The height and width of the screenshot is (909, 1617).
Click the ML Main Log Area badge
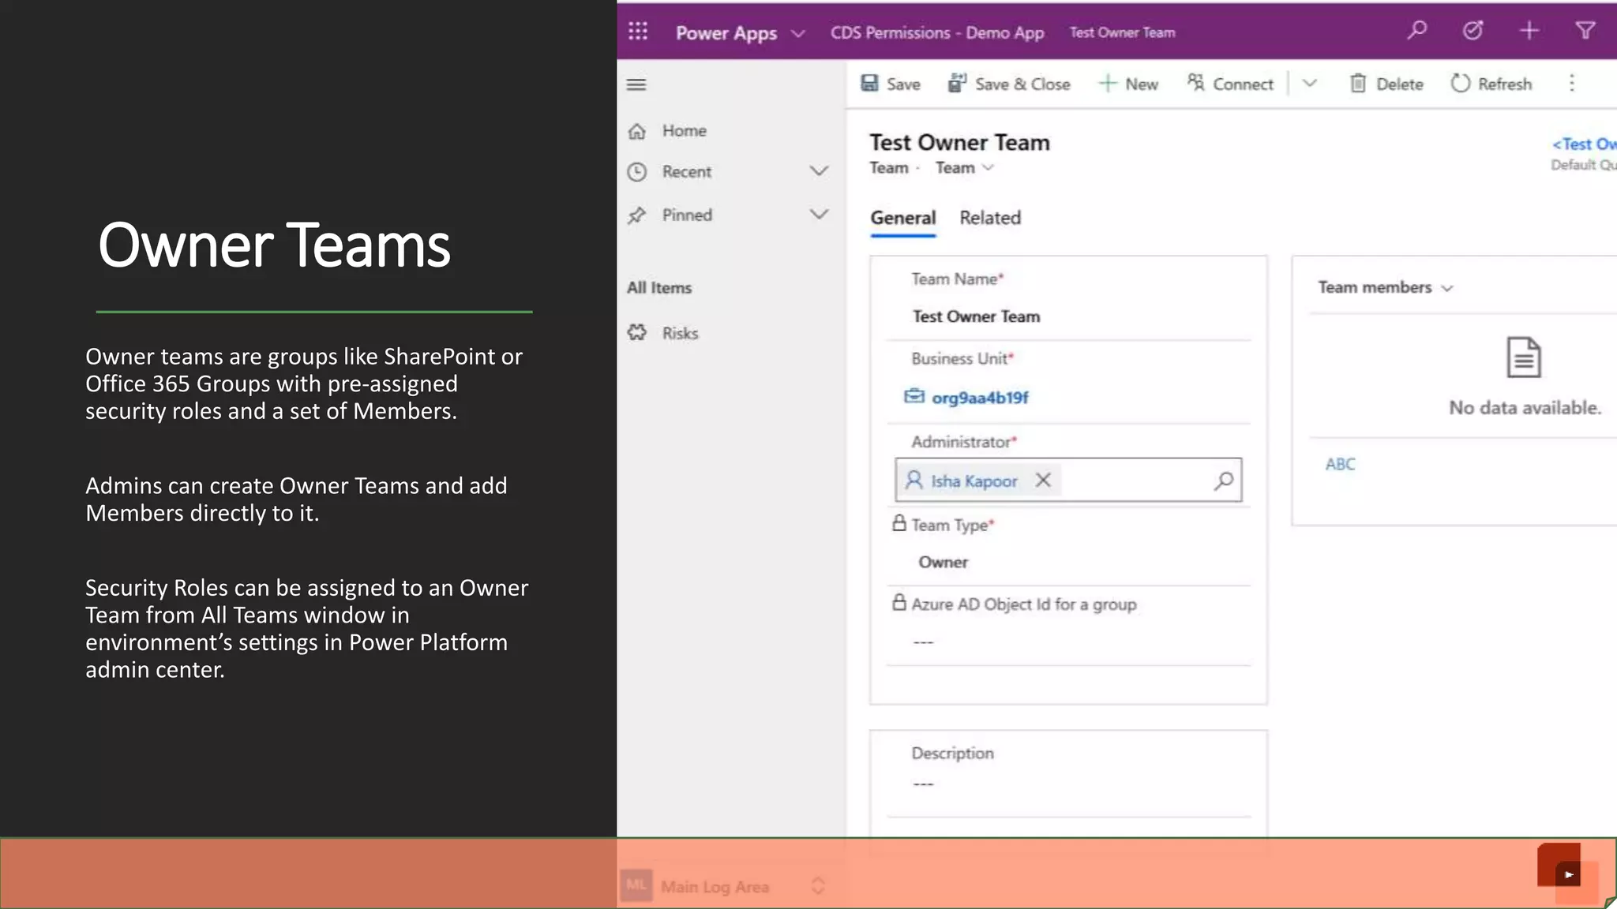tap(636, 885)
